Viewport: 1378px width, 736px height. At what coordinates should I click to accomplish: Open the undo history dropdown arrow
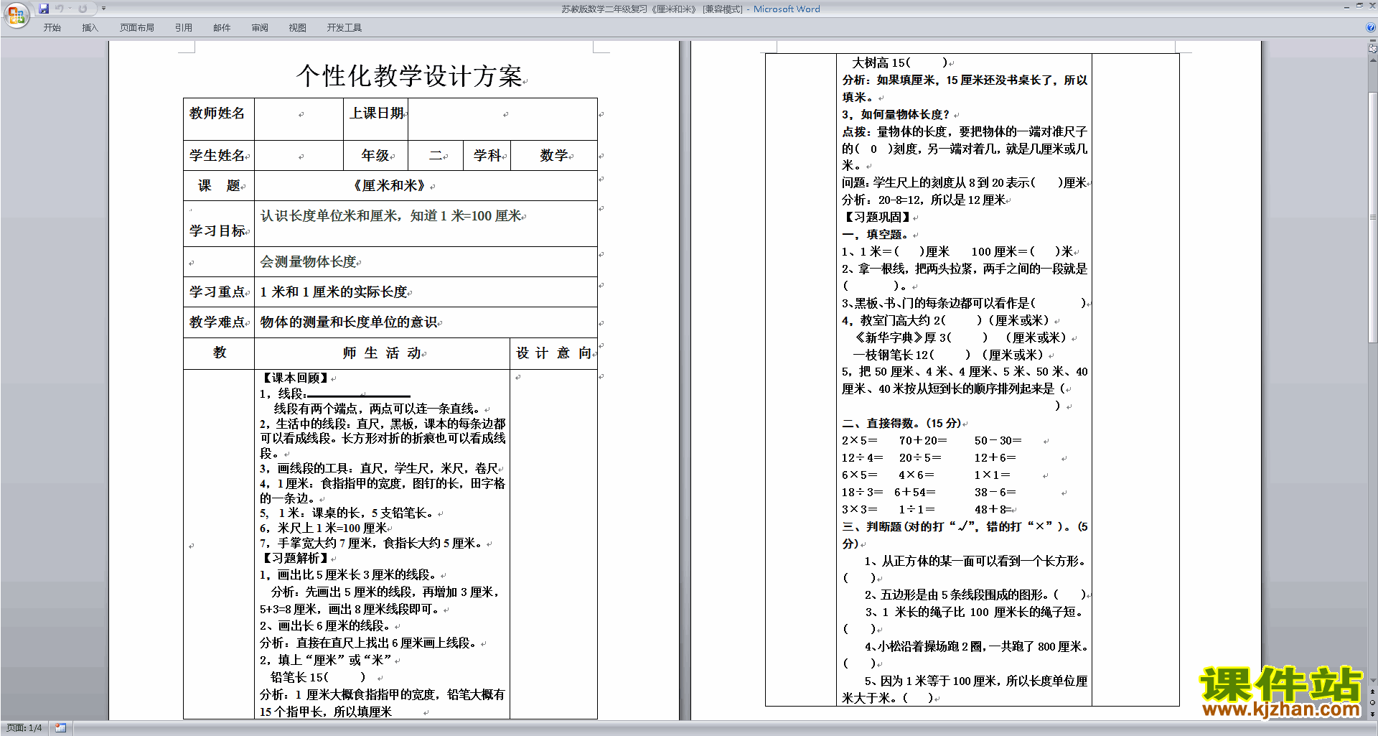[70, 9]
